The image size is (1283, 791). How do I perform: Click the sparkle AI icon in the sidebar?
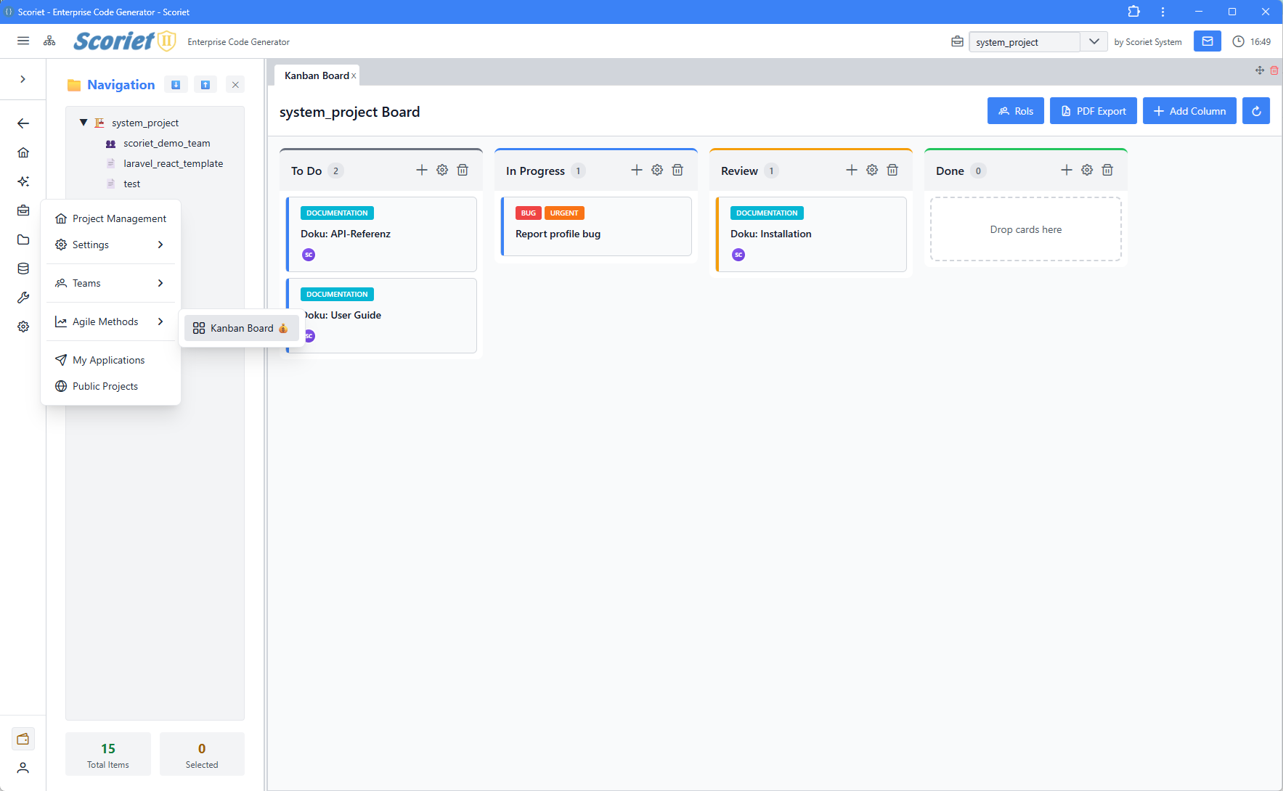pyautogui.click(x=23, y=181)
